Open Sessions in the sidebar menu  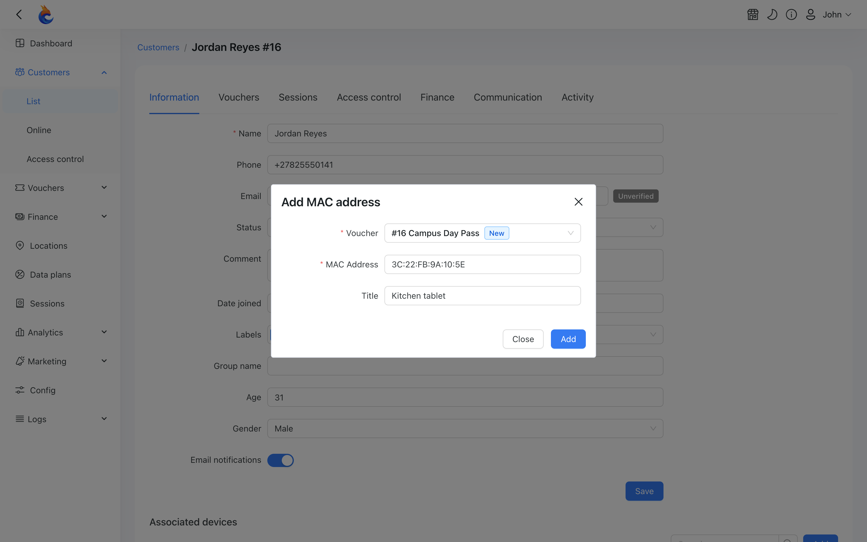click(60, 304)
